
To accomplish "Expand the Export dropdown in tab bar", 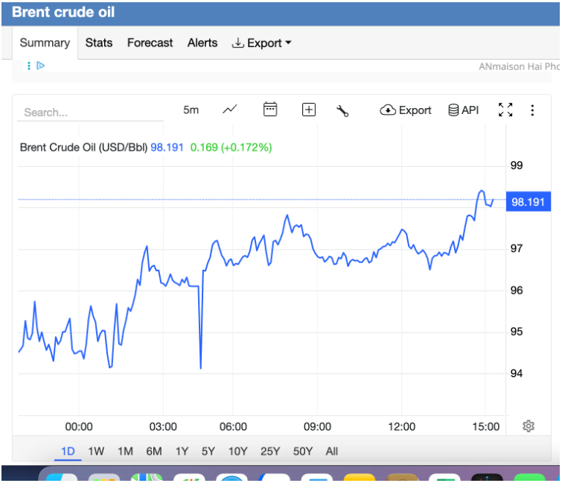I will coord(261,43).
